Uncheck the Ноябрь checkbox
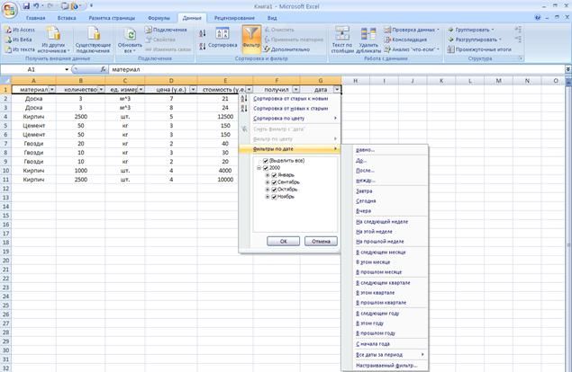This screenshot has height=372, width=572. tap(274, 197)
